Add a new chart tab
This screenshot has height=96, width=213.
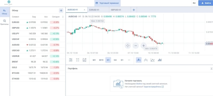tap(134, 10)
